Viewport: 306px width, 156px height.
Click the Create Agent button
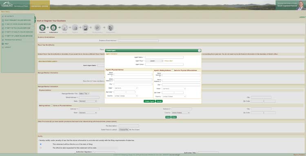[149, 101]
